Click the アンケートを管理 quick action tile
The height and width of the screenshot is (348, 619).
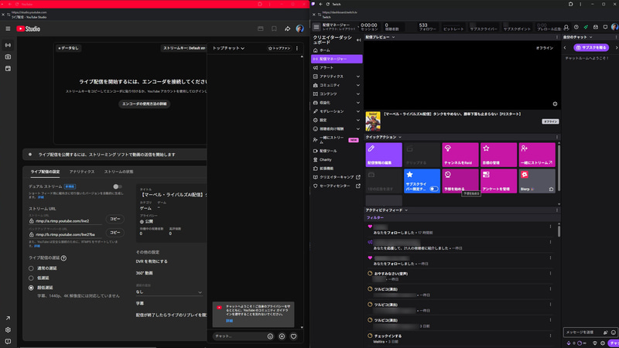(x=498, y=181)
